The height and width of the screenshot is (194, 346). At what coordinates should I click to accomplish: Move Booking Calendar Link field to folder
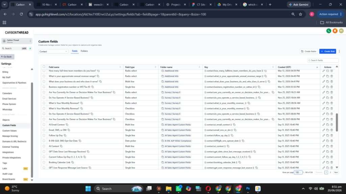pos(327,162)
